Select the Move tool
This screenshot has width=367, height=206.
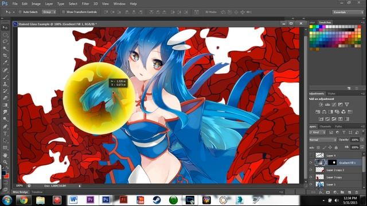click(5, 27)
